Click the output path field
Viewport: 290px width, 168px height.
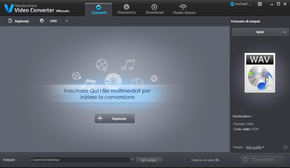point(79,160)
